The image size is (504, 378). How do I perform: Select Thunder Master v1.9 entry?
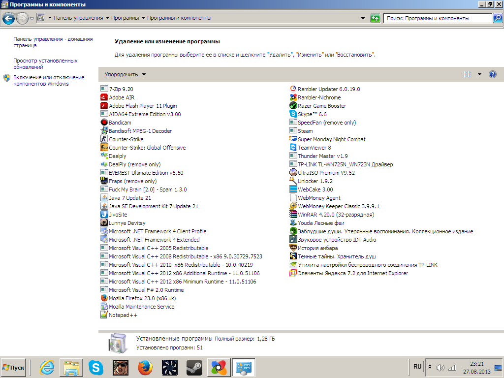click(x=319, y=156)
